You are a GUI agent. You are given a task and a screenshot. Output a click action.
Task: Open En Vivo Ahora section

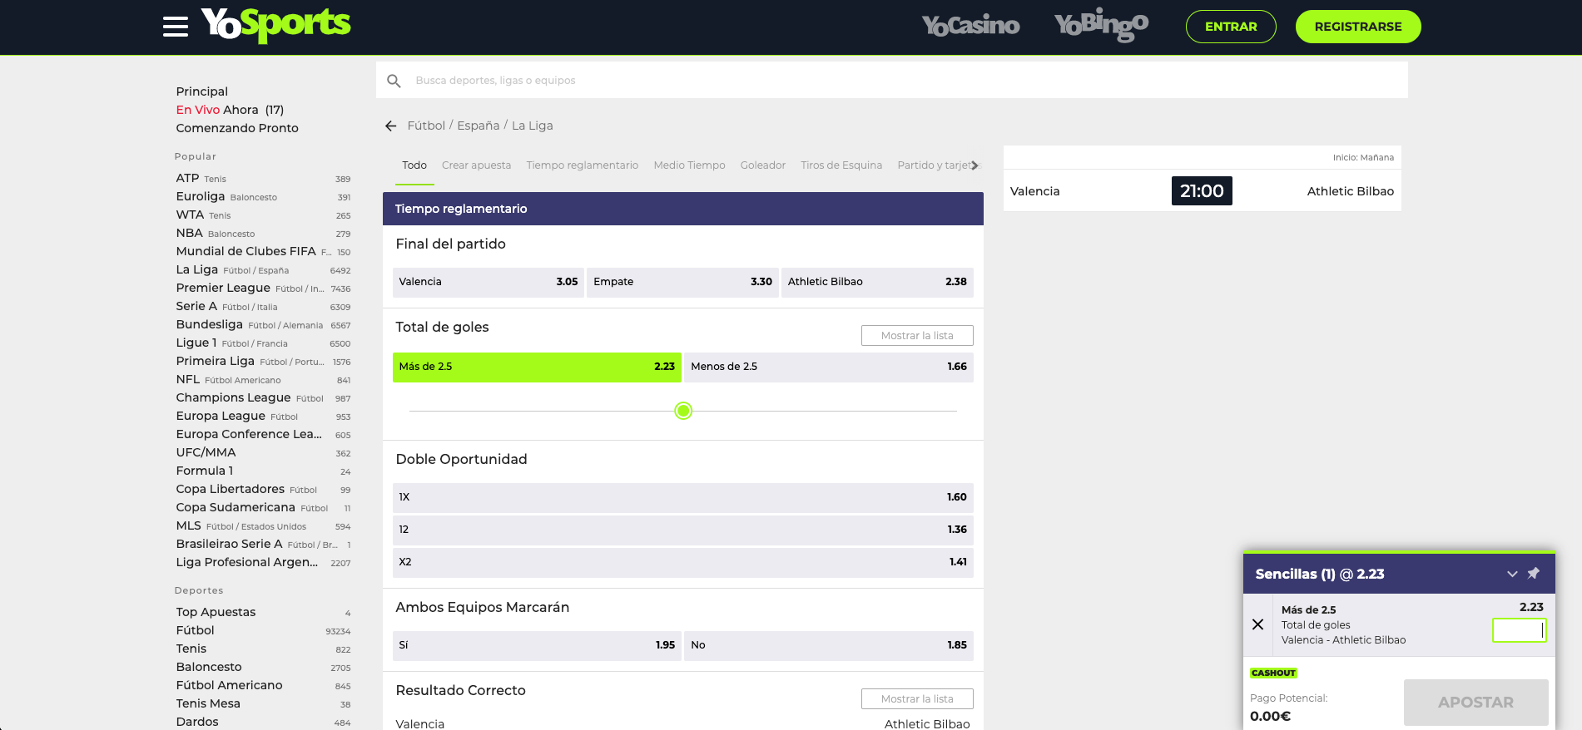230,110
